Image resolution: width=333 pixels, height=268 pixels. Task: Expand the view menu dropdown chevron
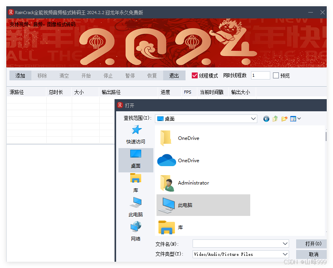pos(299,119)
